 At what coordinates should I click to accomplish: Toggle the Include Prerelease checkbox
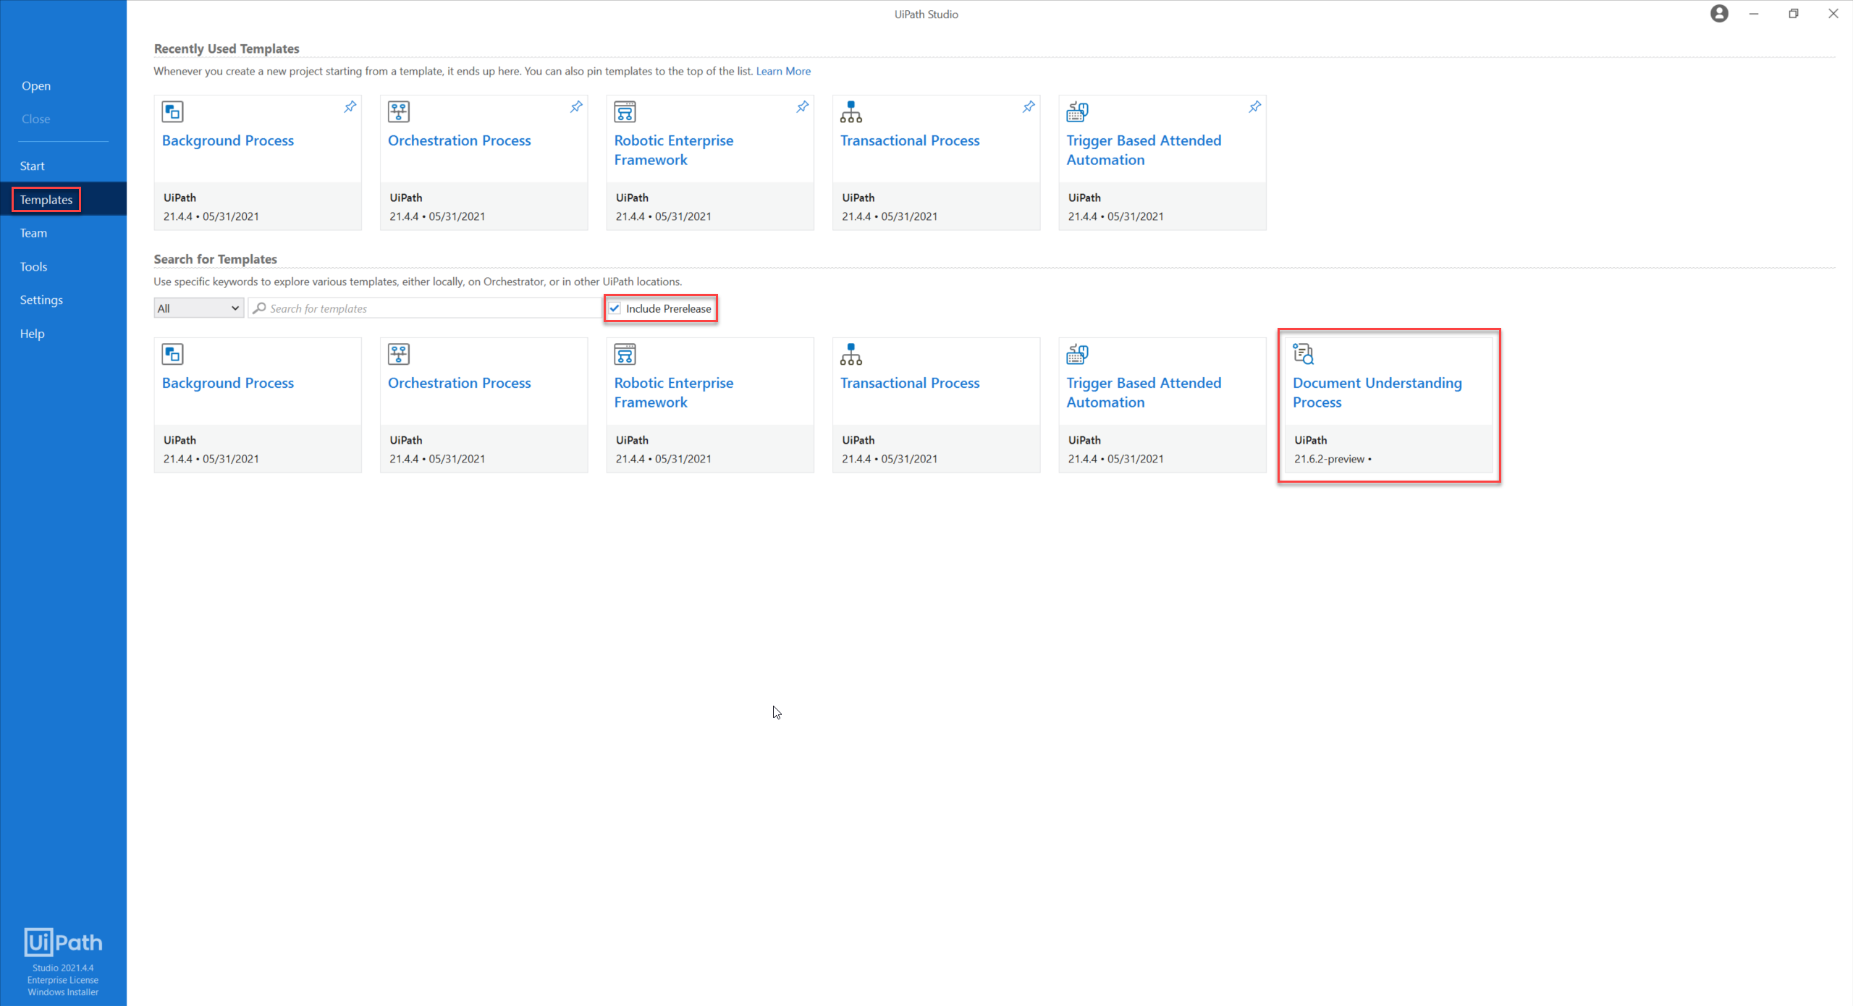pyautogui.click(x=615, y=308)
